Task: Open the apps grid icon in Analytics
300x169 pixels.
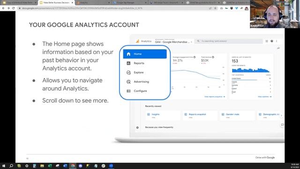Action: [267, 41]
